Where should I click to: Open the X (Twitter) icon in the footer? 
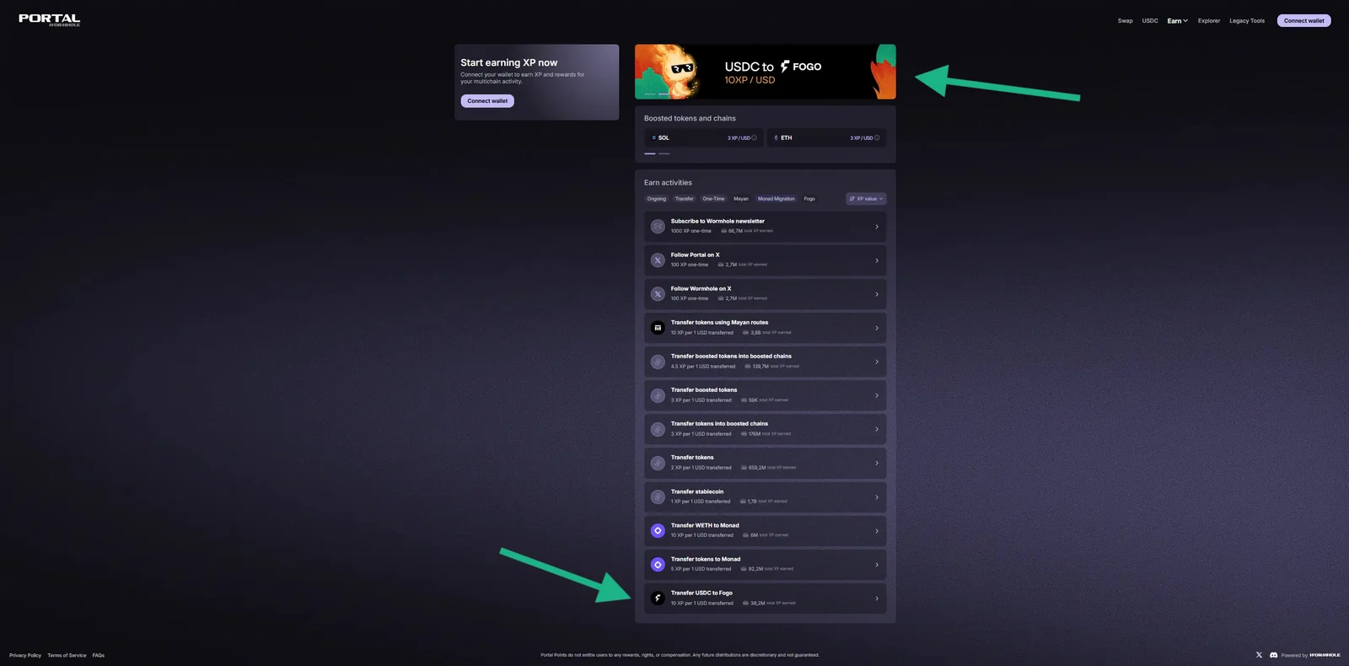pyautogui.click(x=1260, y=655)
